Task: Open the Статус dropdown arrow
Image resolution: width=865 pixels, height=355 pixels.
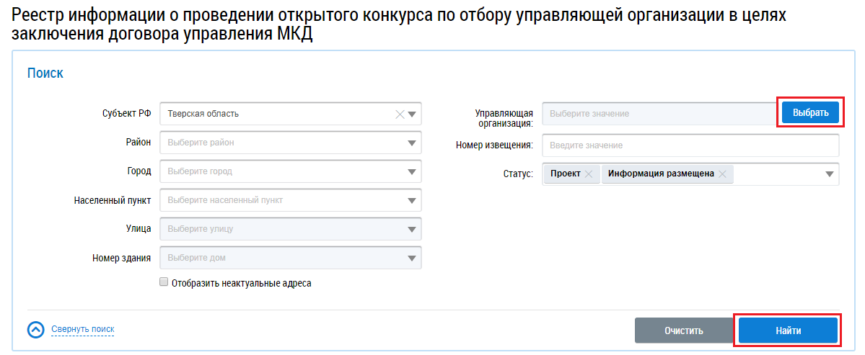Action: tap(830, 174)
